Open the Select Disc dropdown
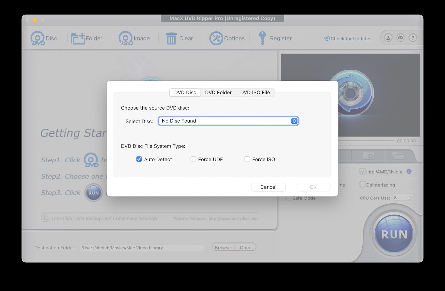The height and width of the screenshot is (291, 445). [228, 121]
